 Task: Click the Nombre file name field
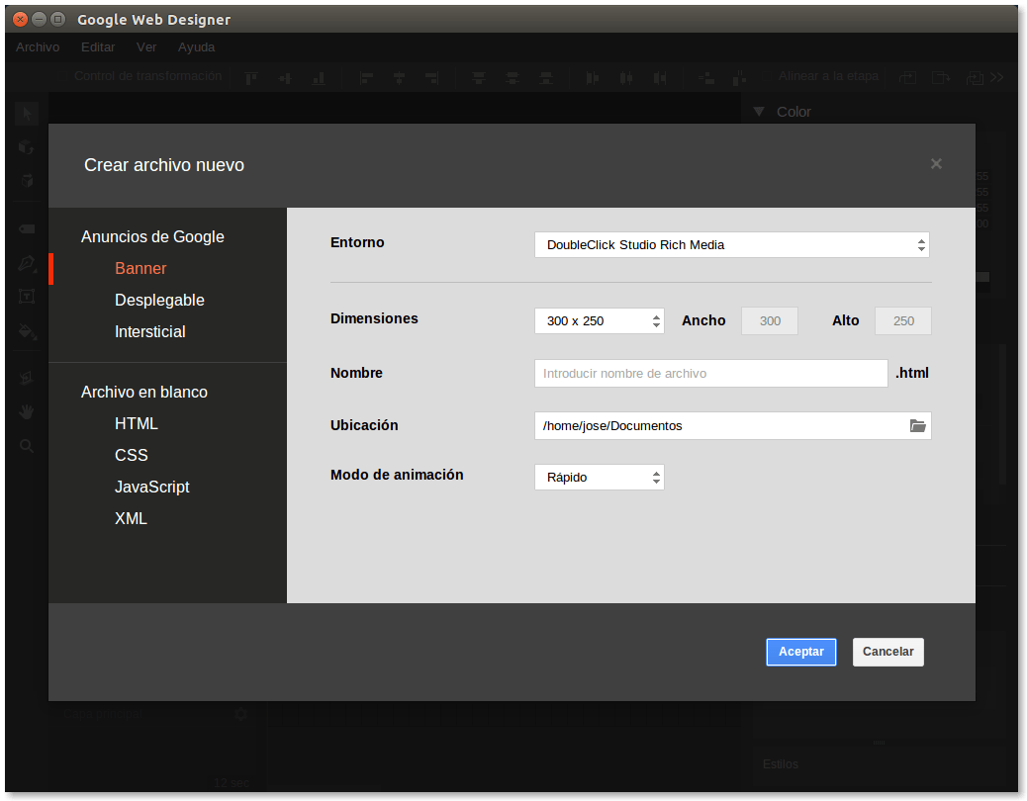[x=710, y=374]
